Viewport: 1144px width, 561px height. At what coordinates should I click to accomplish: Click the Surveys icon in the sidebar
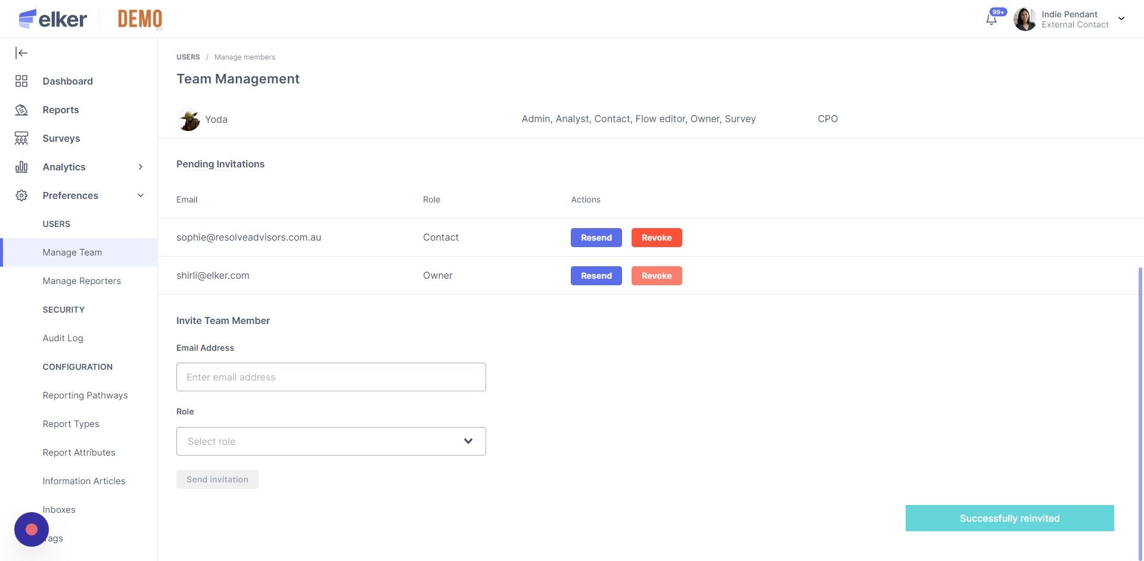click(x=21, y=138)
